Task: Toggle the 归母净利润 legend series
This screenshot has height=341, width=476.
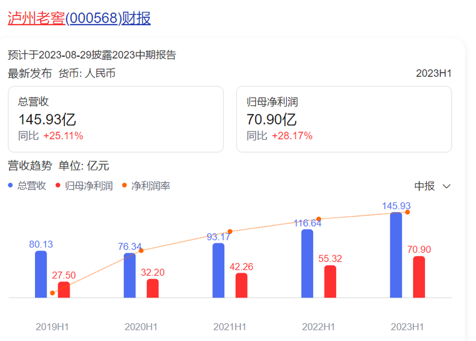Action: (x=84, y=186)
